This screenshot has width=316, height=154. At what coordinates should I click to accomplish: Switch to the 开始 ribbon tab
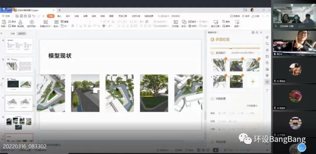(x=51, y=16)
